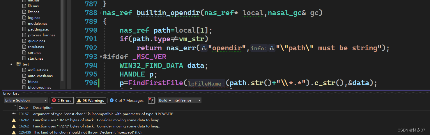Open error code C26439 link
This screenshot has height=135, width=430.
pyautogui.click(x=24, y=132)
